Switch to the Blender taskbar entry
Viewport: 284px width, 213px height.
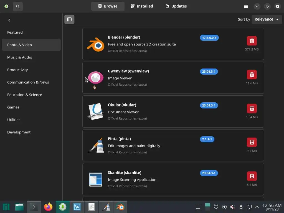click(x=120, y=207)
